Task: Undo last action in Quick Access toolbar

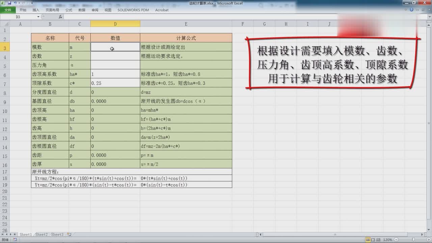Action: pos(15,3)
